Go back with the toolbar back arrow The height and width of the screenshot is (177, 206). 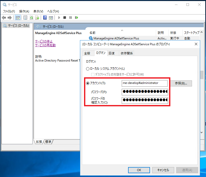click(x=4, y=18)
